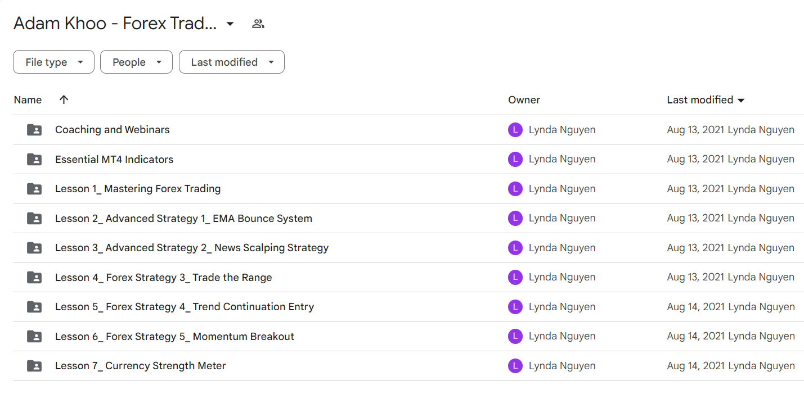Image resolution: width=804 pixels, height=417 pixels.
Task: Open Coaching and Webinars folder name
Action: pyautogui.click(x=112, y=130)
